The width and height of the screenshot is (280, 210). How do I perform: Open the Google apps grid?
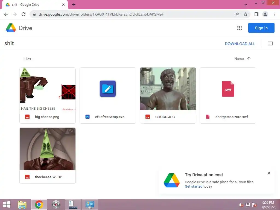pyautogui.click(x=240, y=28)
